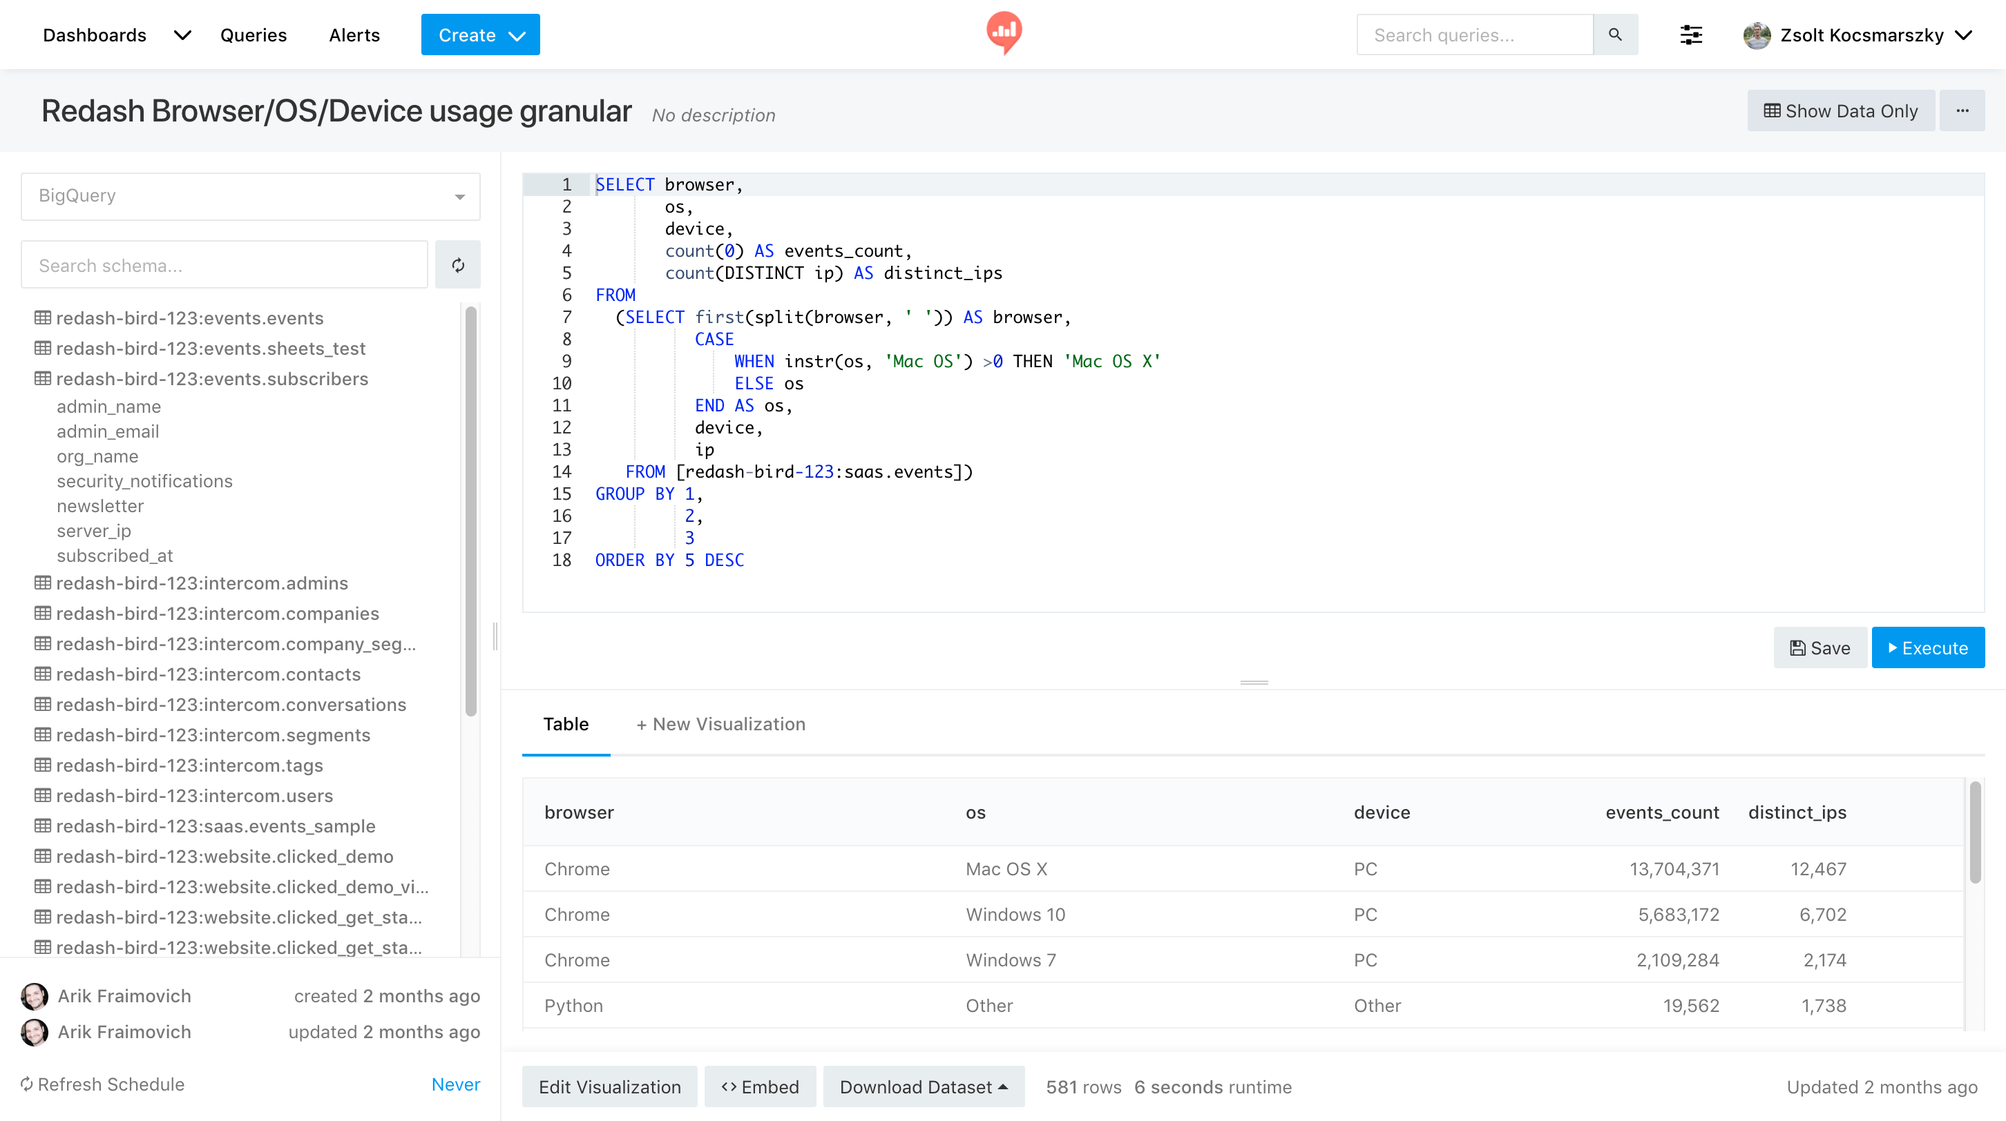The height and width of the screenshot is (1121, 2006).
Task: Select the Table results tab
Action: [x=566, y=724]
